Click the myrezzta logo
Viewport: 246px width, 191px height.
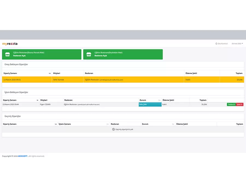pyautogui.click(x=10, y=44)
